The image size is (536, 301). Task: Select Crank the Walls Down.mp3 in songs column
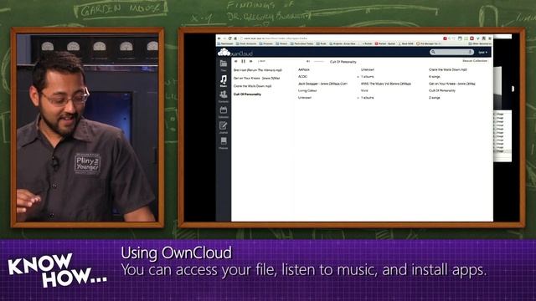[x=448, y=69]
